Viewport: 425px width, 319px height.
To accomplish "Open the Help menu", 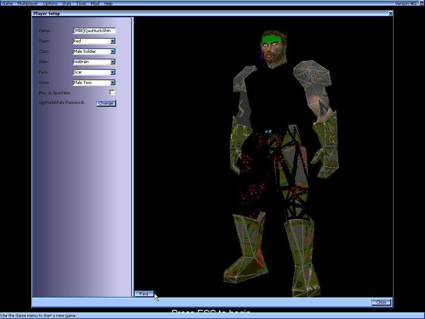I will [x=108, y=3].
